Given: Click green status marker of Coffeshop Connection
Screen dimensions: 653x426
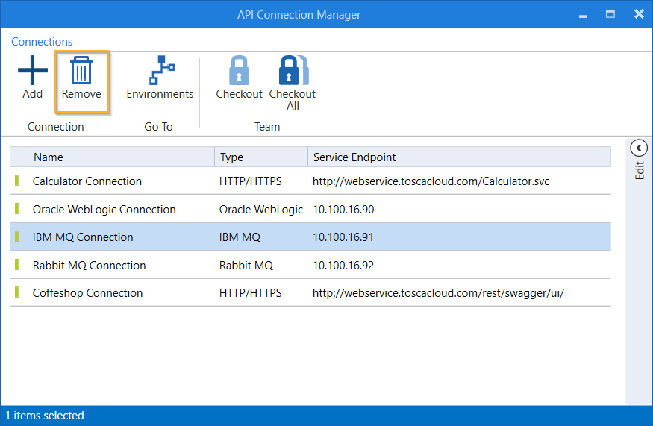Looking at the screenshot, I should coord(17,293).
